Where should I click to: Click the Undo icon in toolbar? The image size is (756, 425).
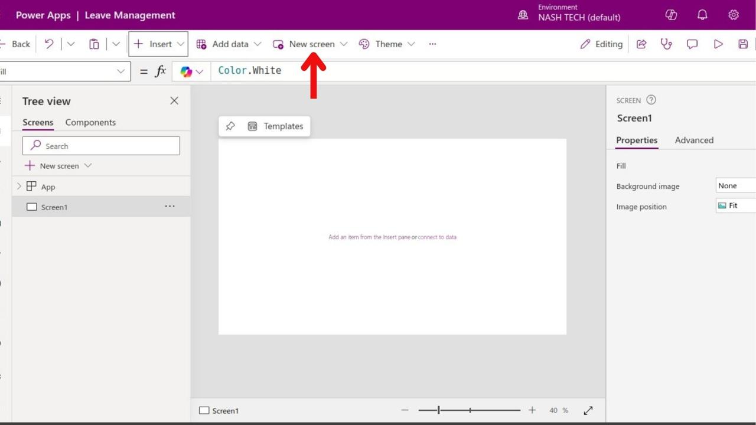pos(49,44)
